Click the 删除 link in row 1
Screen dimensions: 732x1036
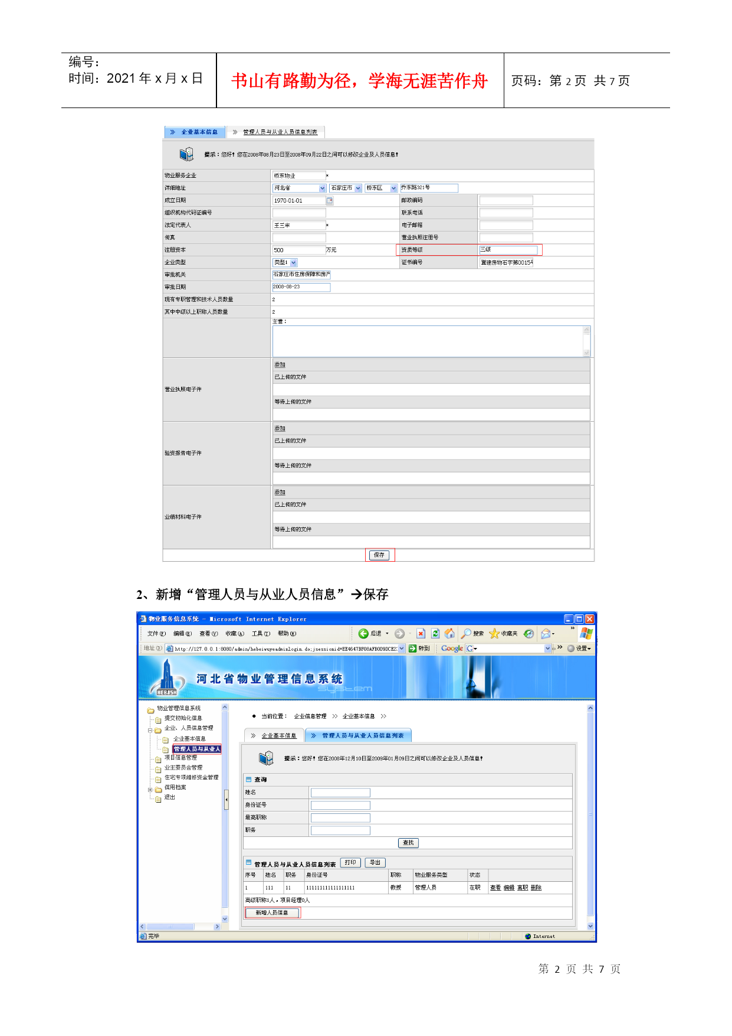(536, 888)
